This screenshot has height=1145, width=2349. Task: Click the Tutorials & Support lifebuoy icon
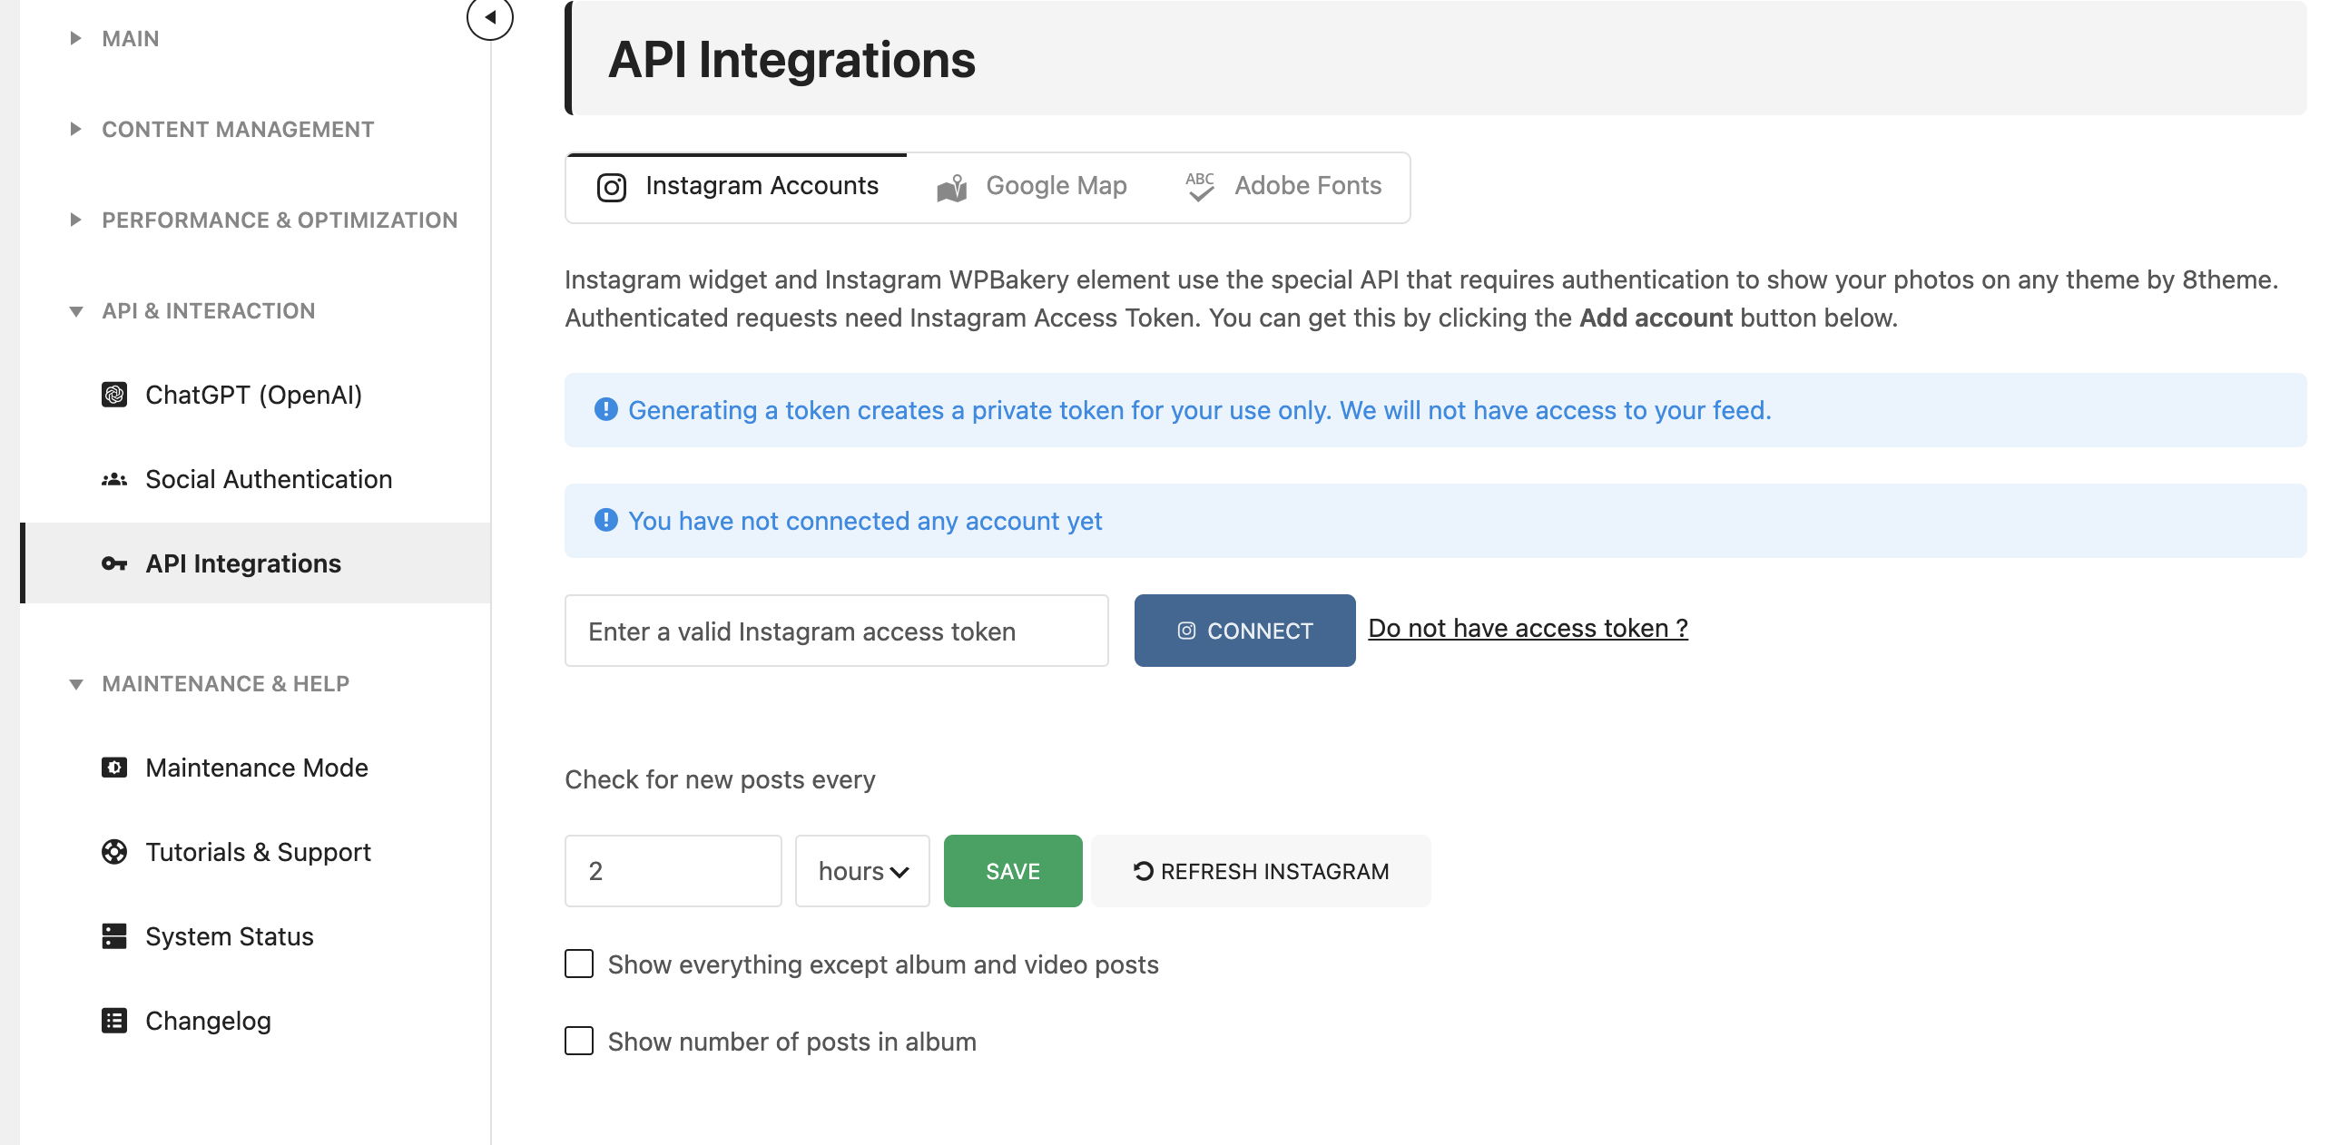pyautogui.click(x=114, y=851)
